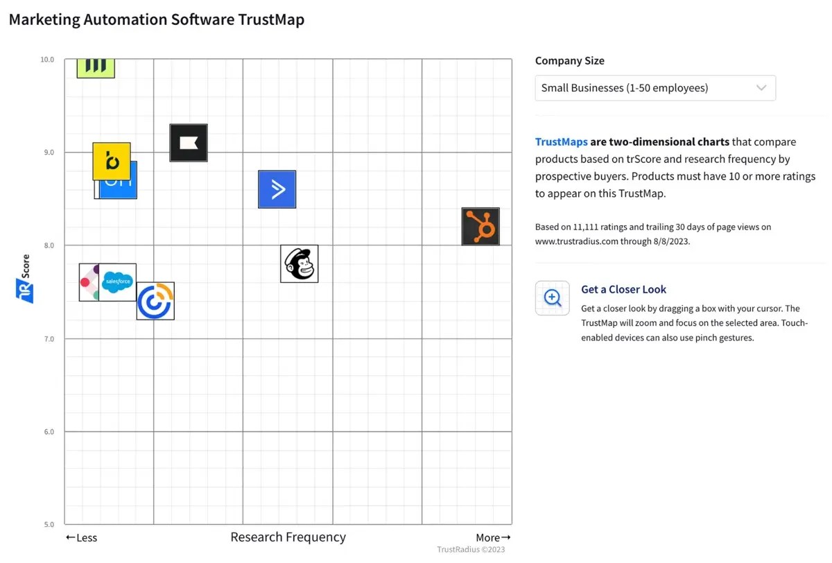This screenshot has height=563, width=832.
Task: Select the Mailchimp monkey logo marker
Action: point(300,263)
